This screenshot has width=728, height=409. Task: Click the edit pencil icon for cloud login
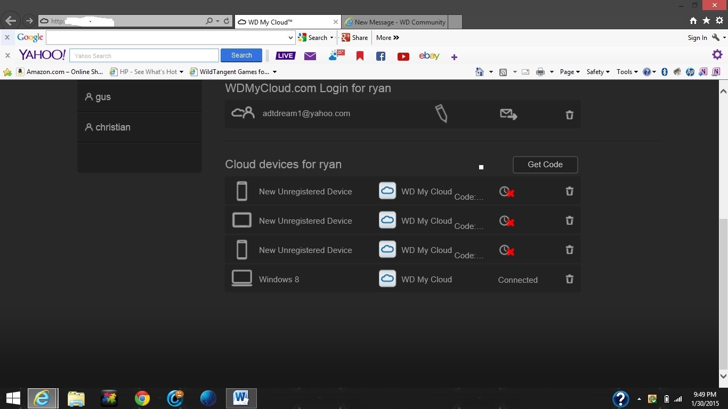coord(441,113)
